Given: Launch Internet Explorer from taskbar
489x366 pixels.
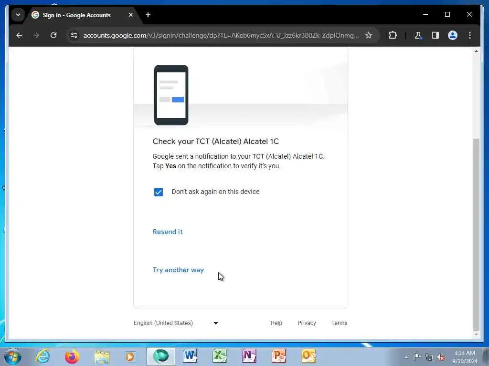Looking at the screenshot, I should [43, 356].
